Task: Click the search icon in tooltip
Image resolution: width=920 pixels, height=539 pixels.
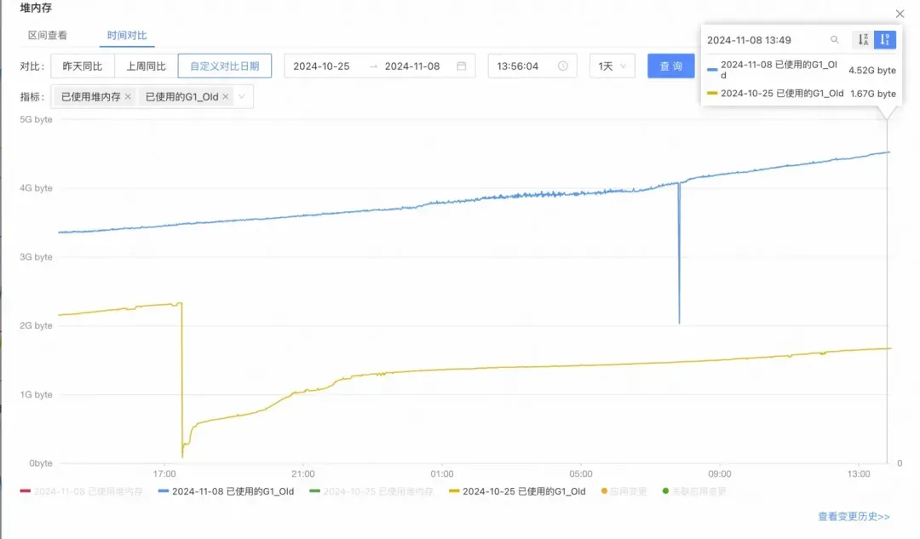Action: [x=835, y=40]
